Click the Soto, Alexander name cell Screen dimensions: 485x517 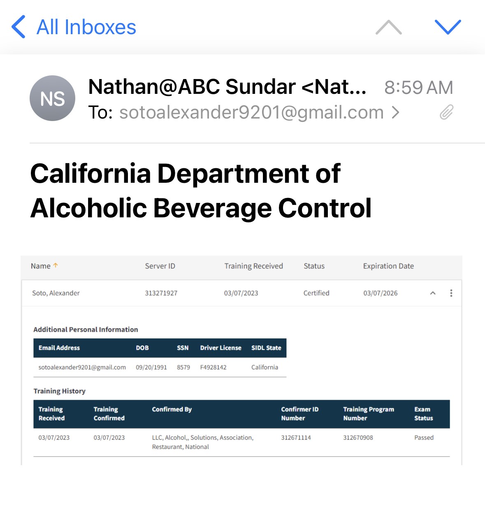(56, 293)
